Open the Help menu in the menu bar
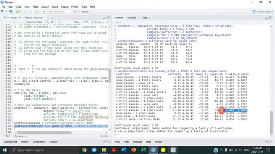 92,7
